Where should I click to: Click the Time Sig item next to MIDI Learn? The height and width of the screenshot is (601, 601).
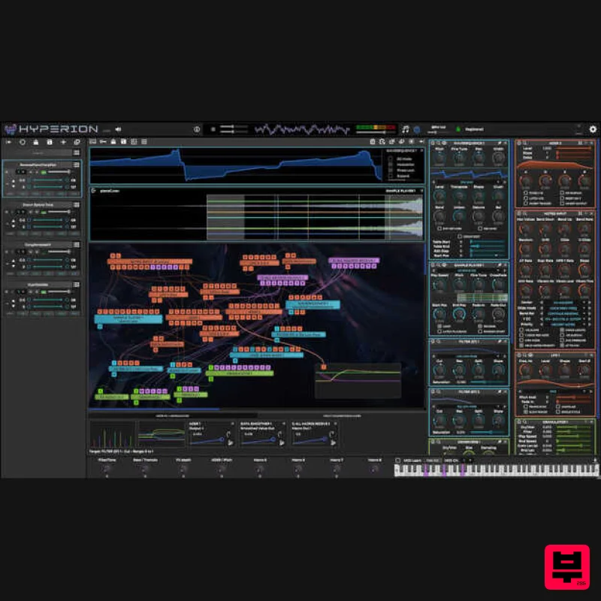(x=432, y=460)
